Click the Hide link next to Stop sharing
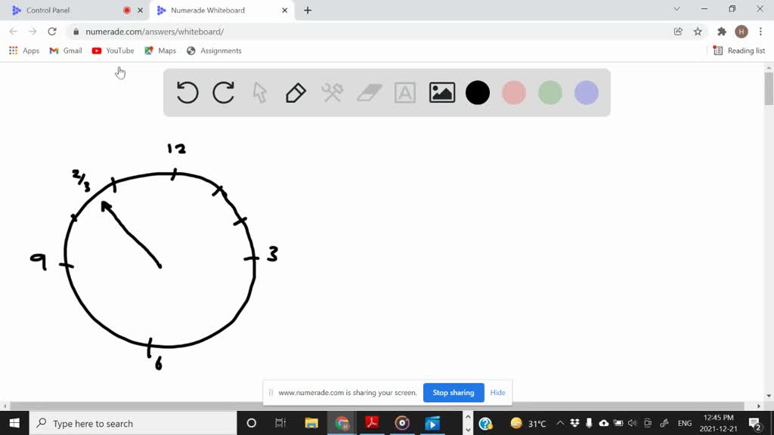This screenshot has width=774, height=435. pos(497,393)
